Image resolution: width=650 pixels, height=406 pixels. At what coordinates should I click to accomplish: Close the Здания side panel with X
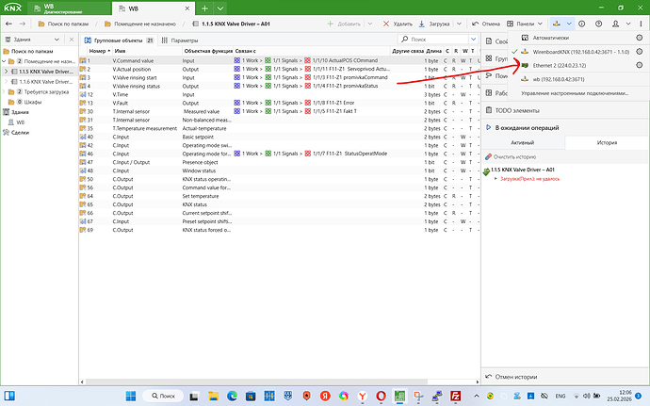(72, 40)
